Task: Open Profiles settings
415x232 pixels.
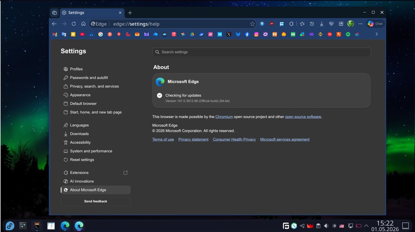Action: 95,69
